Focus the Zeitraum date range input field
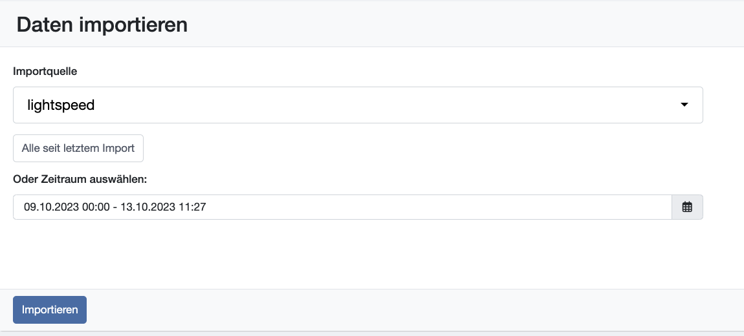The image size is (744, 336). pyautogui.click(x=343, y=207)
